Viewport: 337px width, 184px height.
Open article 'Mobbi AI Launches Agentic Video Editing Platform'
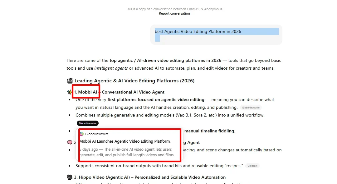tap(125, 141)
